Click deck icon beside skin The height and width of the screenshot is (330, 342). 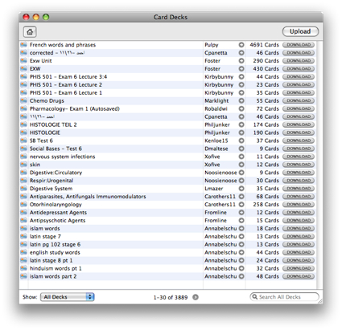click(24, 165)
